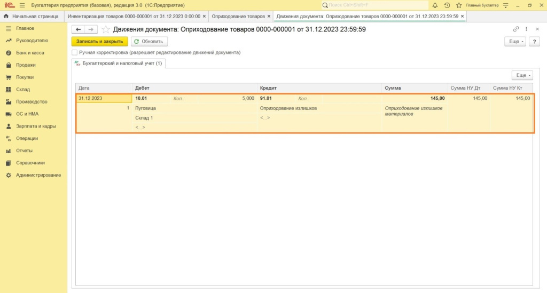Click the Сумма НУ Дт column header

(x=469, y=88)
